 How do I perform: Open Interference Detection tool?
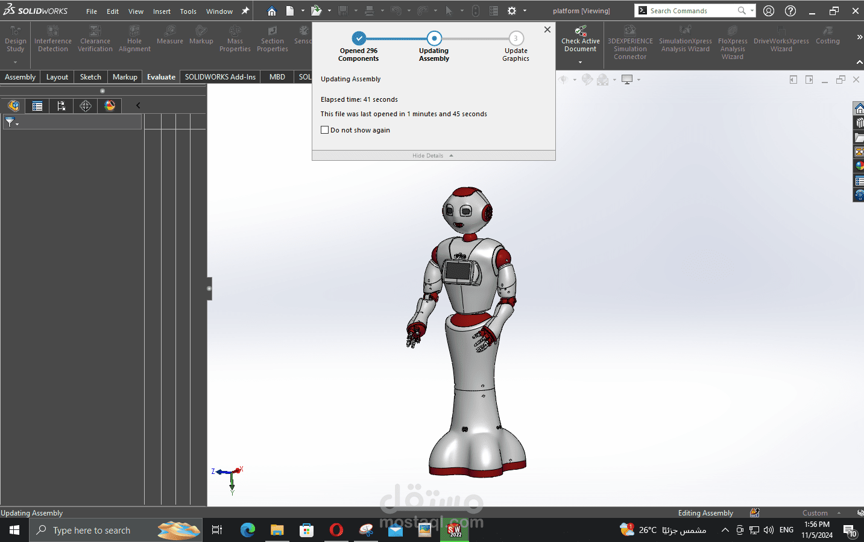[x=53, y=39]
